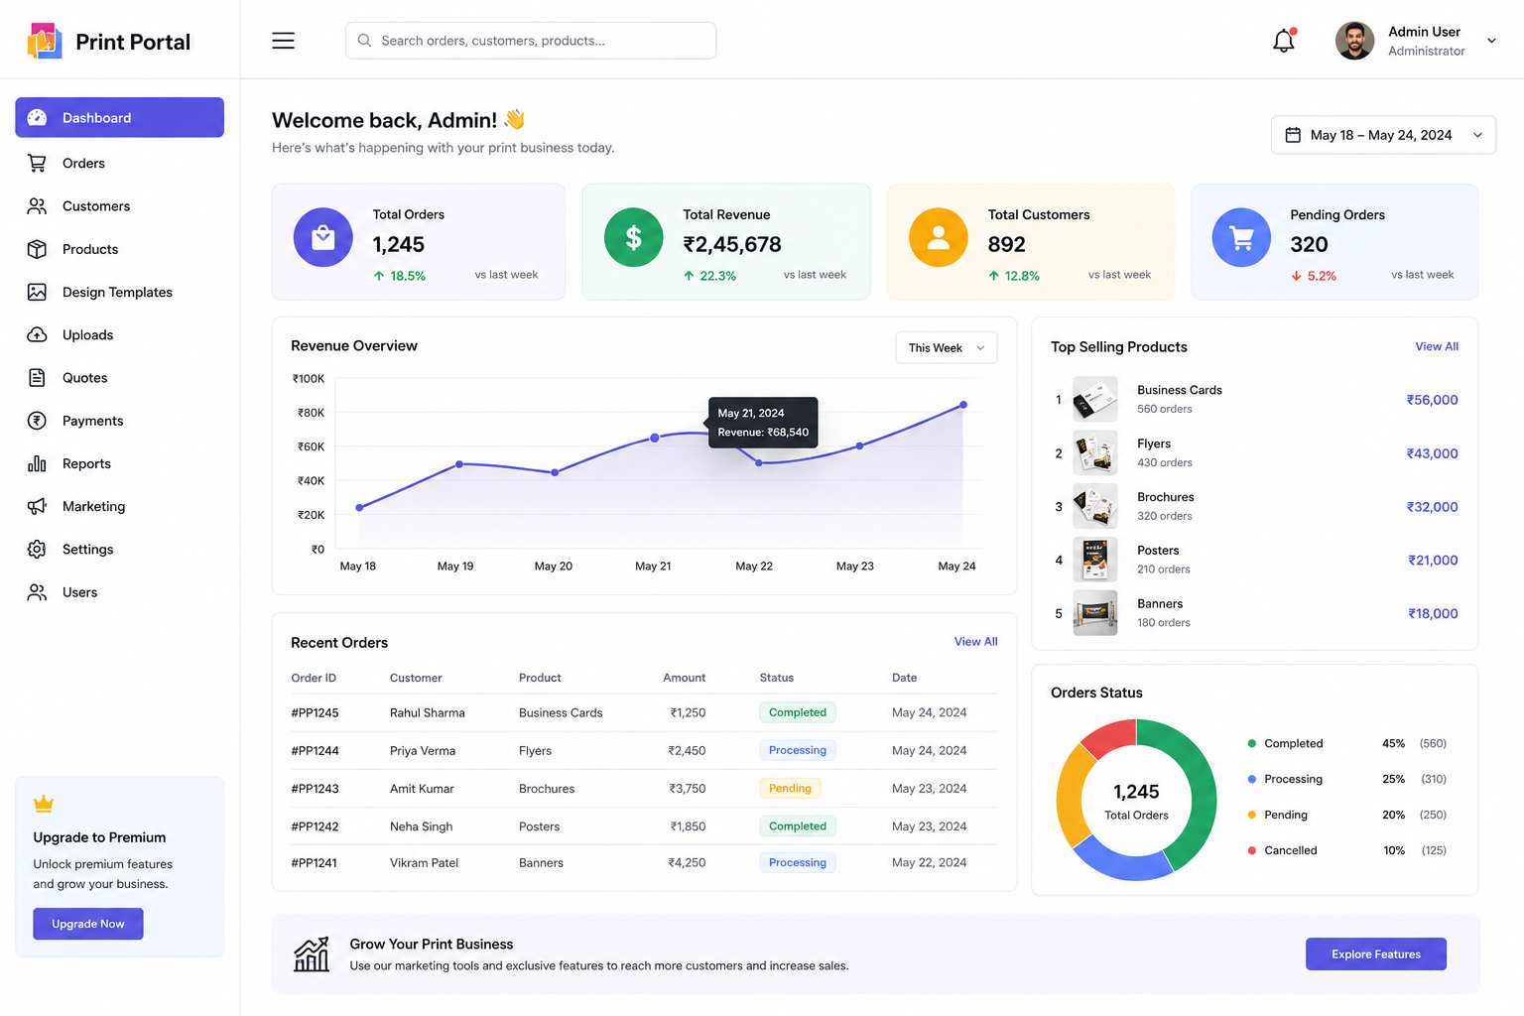This screenshot has width=1524, height=1016.
Task: Click the Premium crown icon
Action: click(44, 804)
